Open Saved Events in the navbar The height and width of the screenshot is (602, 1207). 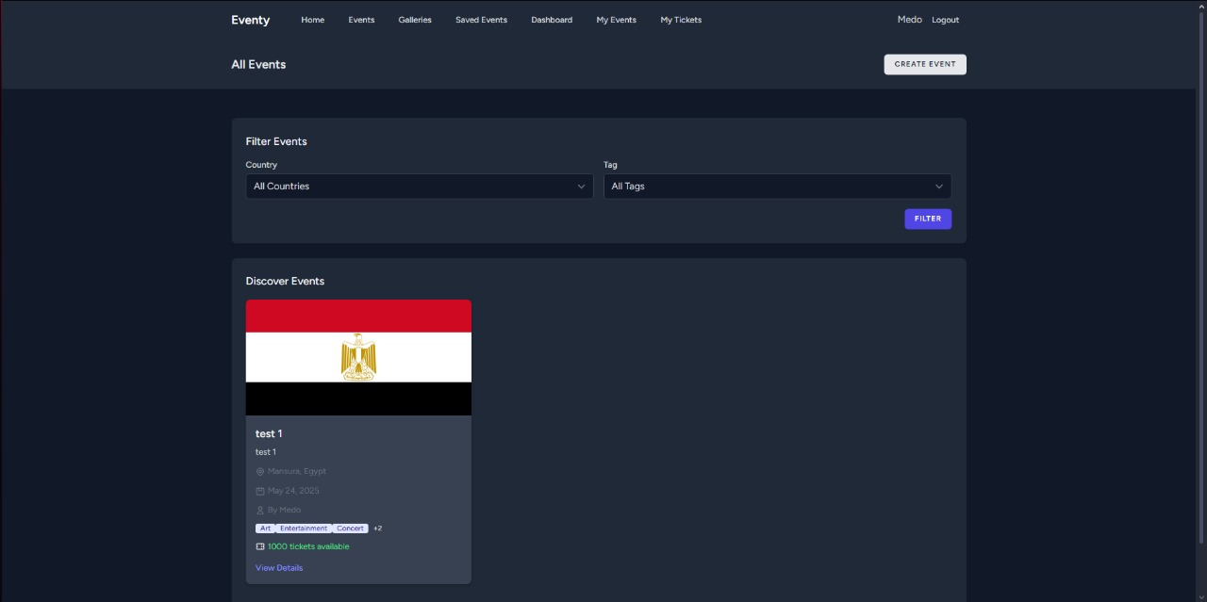pyautogui.click(x=481, y=20)
